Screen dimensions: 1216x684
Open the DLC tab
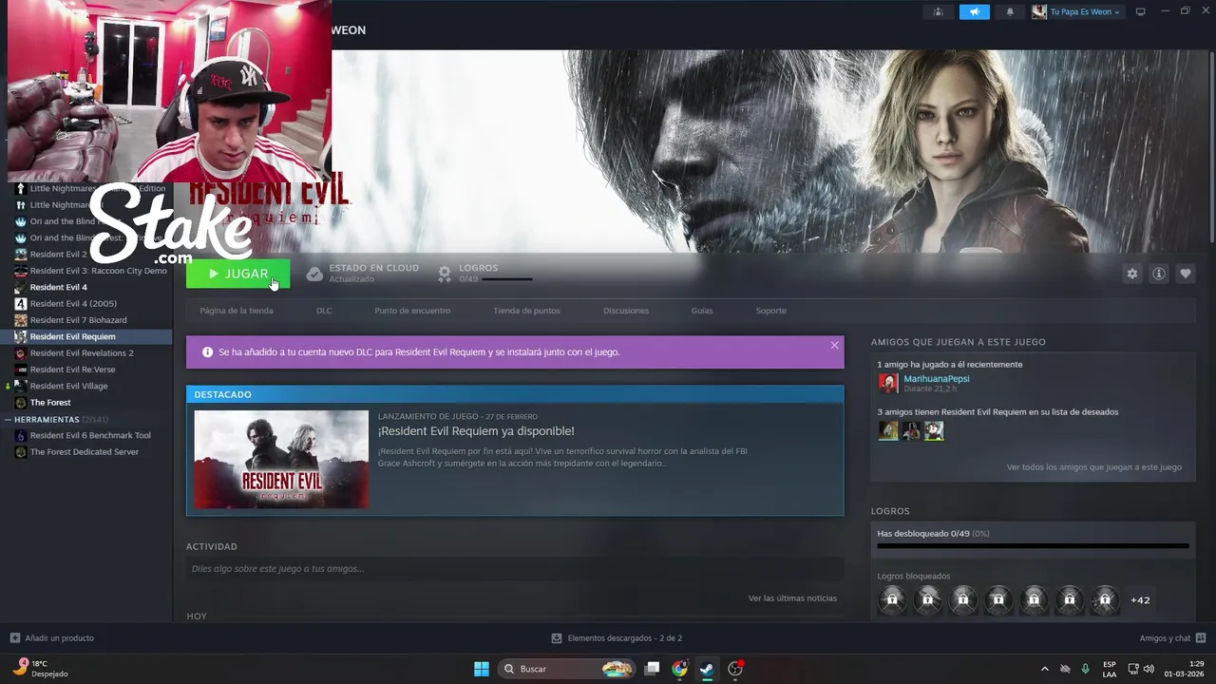coord(324,311)
